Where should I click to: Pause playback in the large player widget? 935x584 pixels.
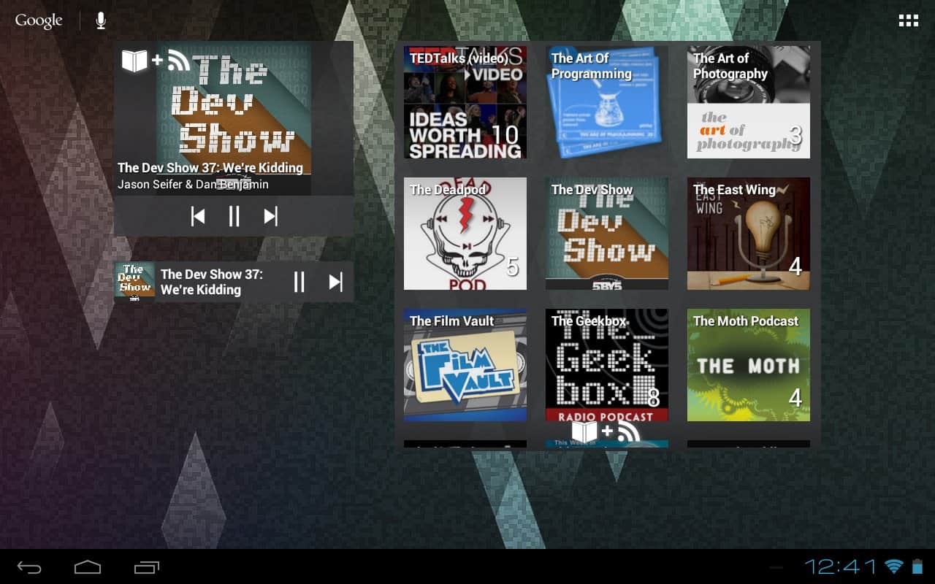(234, 216)
